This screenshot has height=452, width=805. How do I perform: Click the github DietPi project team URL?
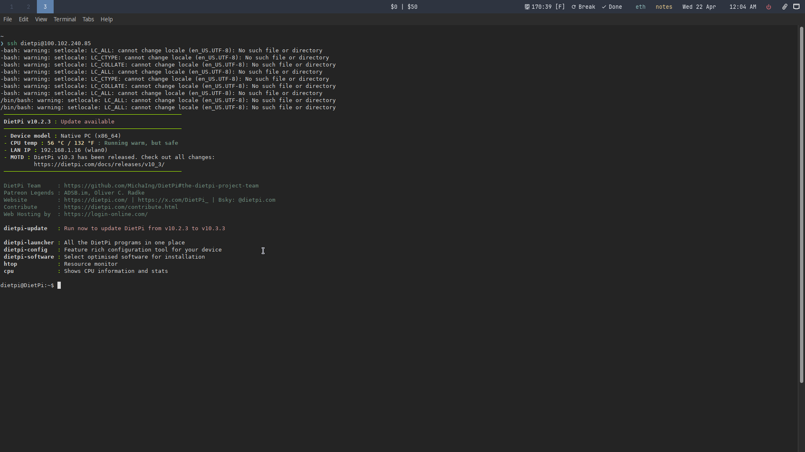pos(161,186)
